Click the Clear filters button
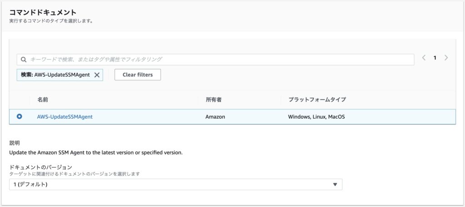The width and height of the screenshot is (465, 207). click(x=138, y=75)
